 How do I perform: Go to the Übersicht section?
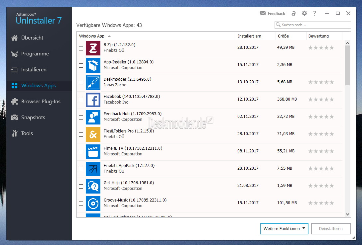32,38
